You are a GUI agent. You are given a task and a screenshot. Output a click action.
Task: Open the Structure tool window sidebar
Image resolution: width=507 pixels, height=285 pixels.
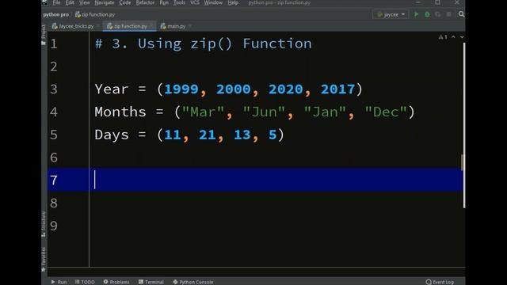tap(44, 224)
